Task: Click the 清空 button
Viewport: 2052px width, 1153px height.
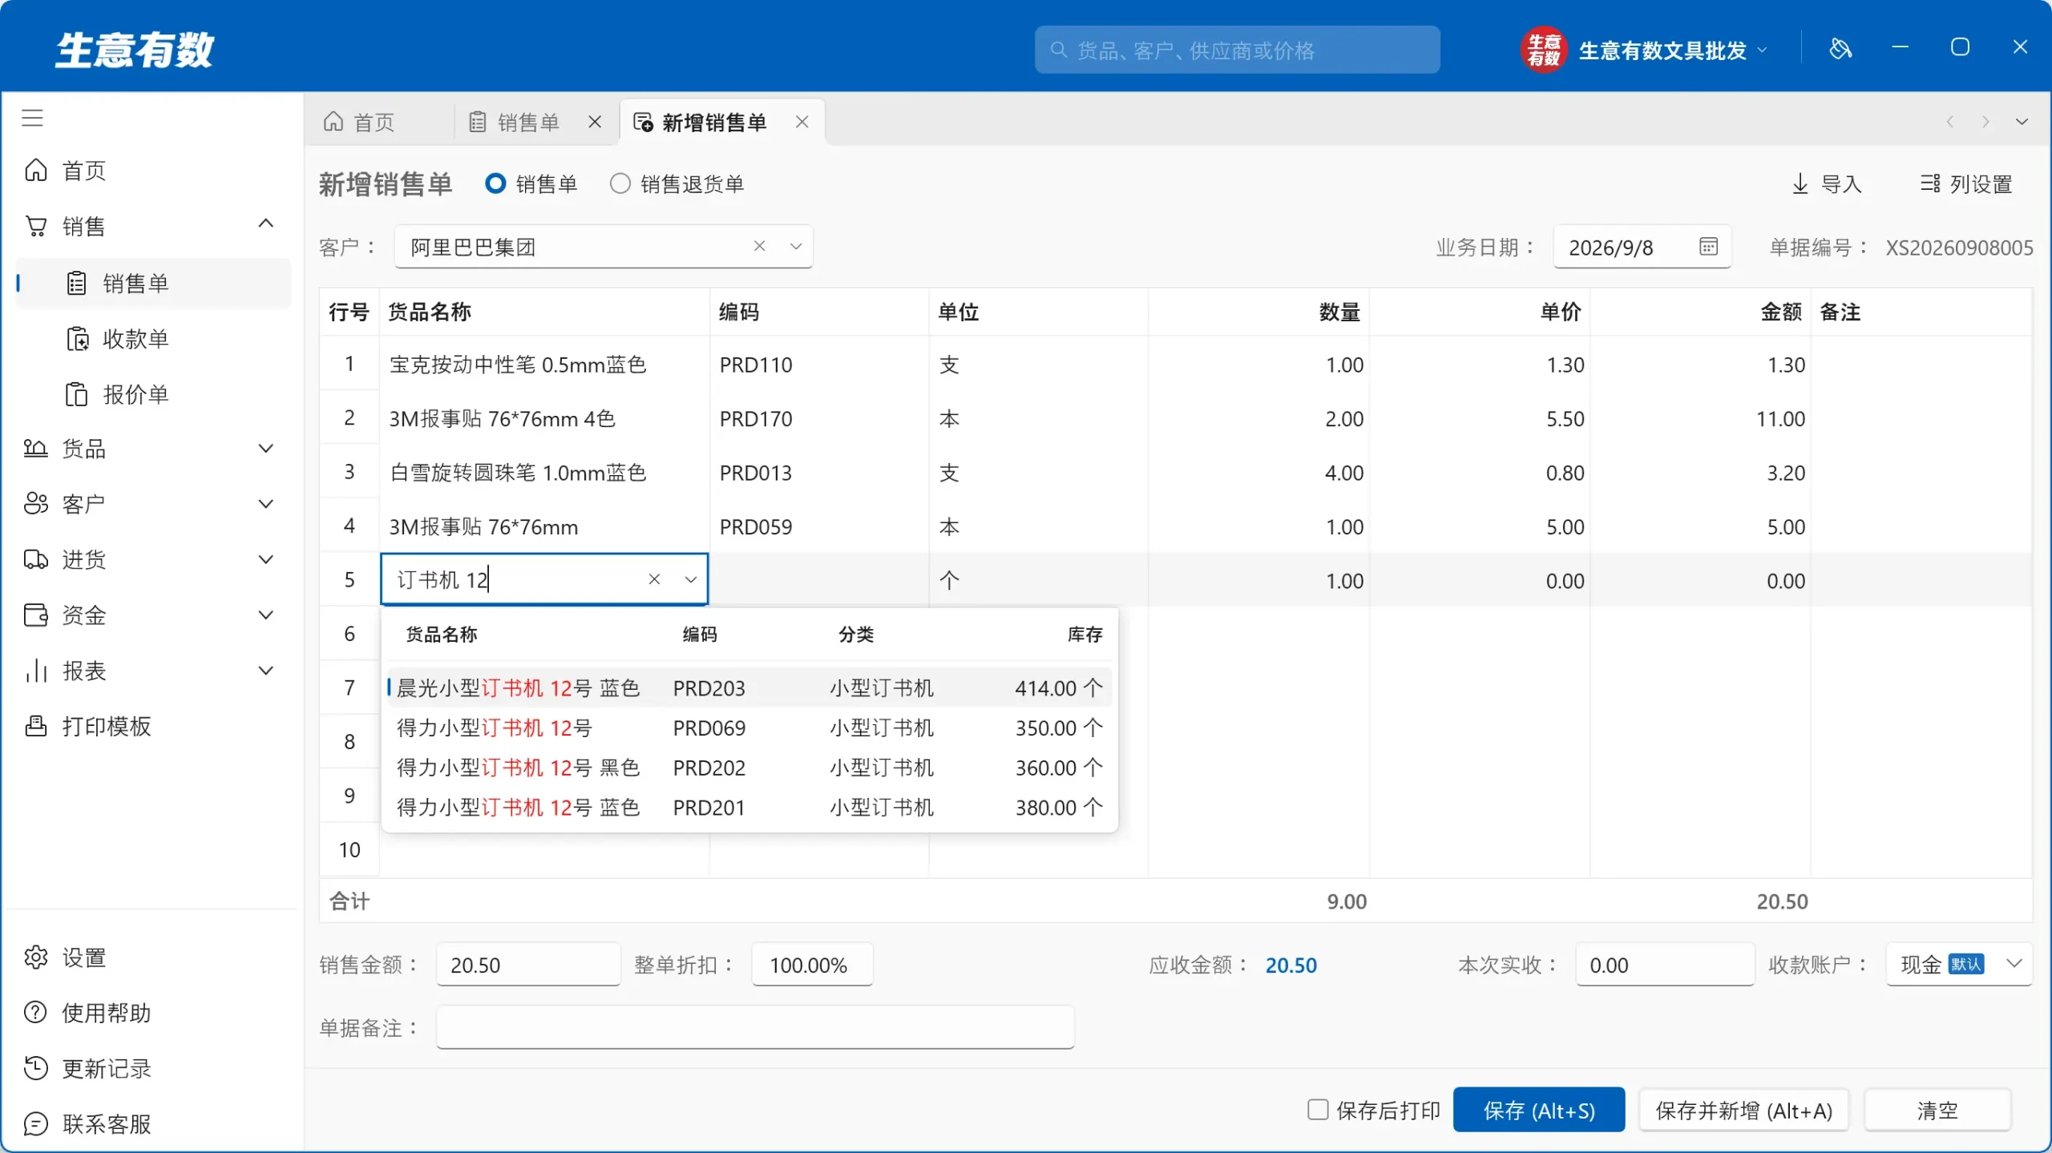Action: tap(1937, 1110)
